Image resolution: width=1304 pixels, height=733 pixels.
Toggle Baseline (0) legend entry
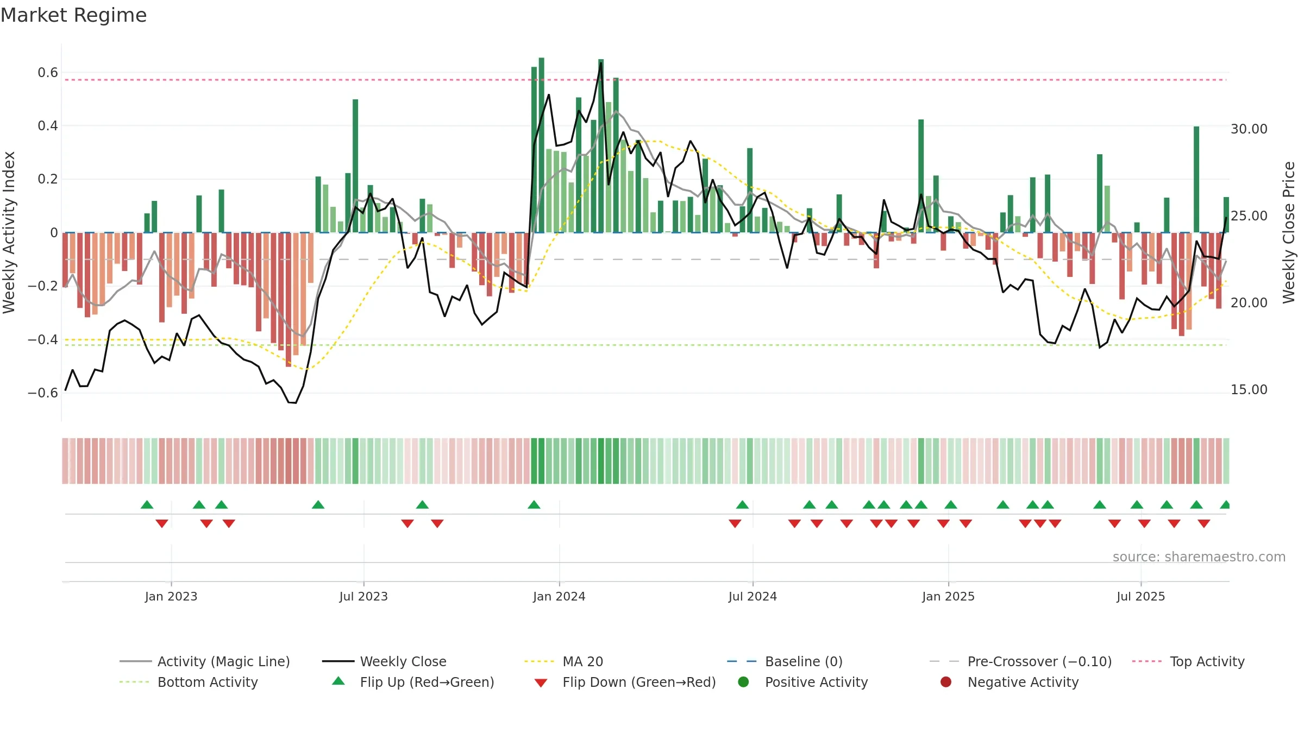(x=785, y=661)
